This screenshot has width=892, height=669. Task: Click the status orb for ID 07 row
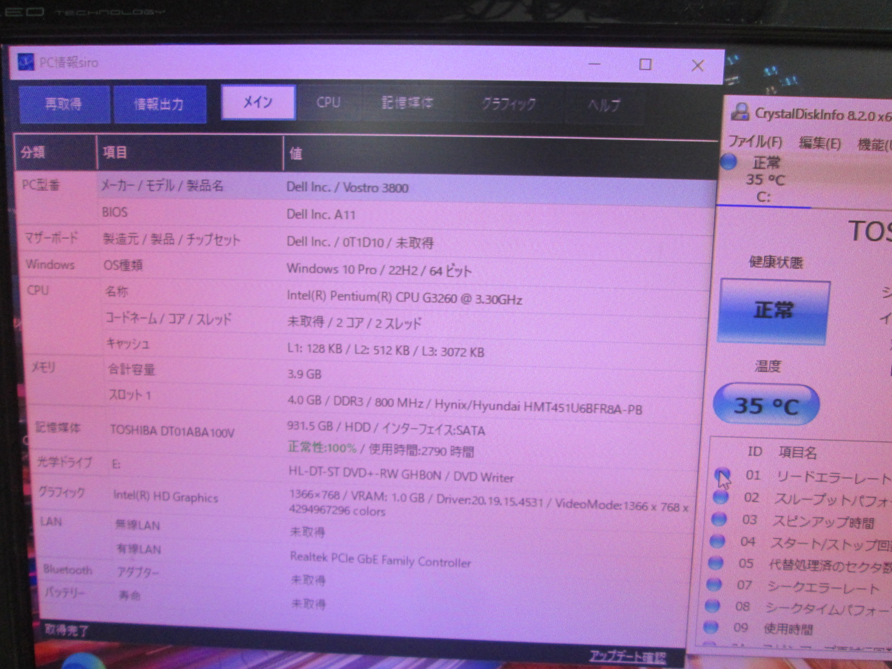click(714, 584)
